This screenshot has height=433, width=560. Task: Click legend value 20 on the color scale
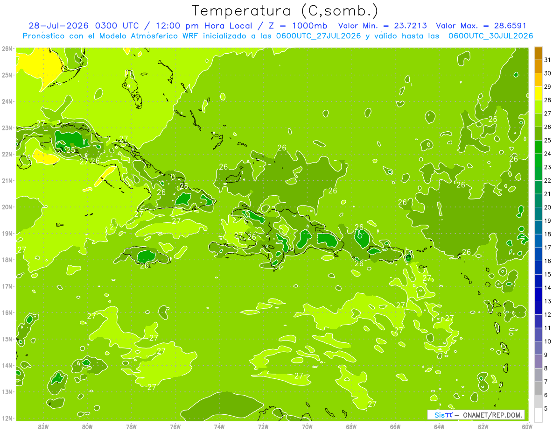547,207
